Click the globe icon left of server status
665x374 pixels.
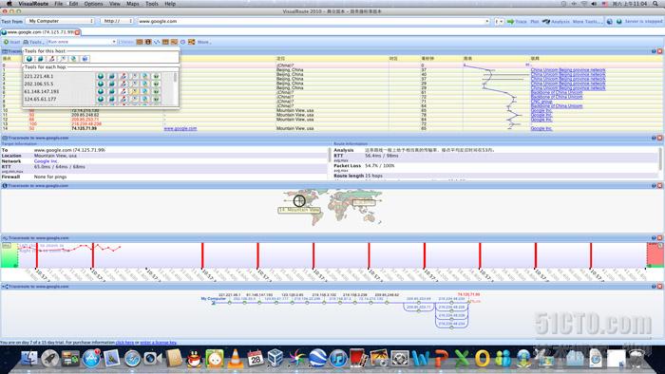pyautogui.click(x=618, y=21)
